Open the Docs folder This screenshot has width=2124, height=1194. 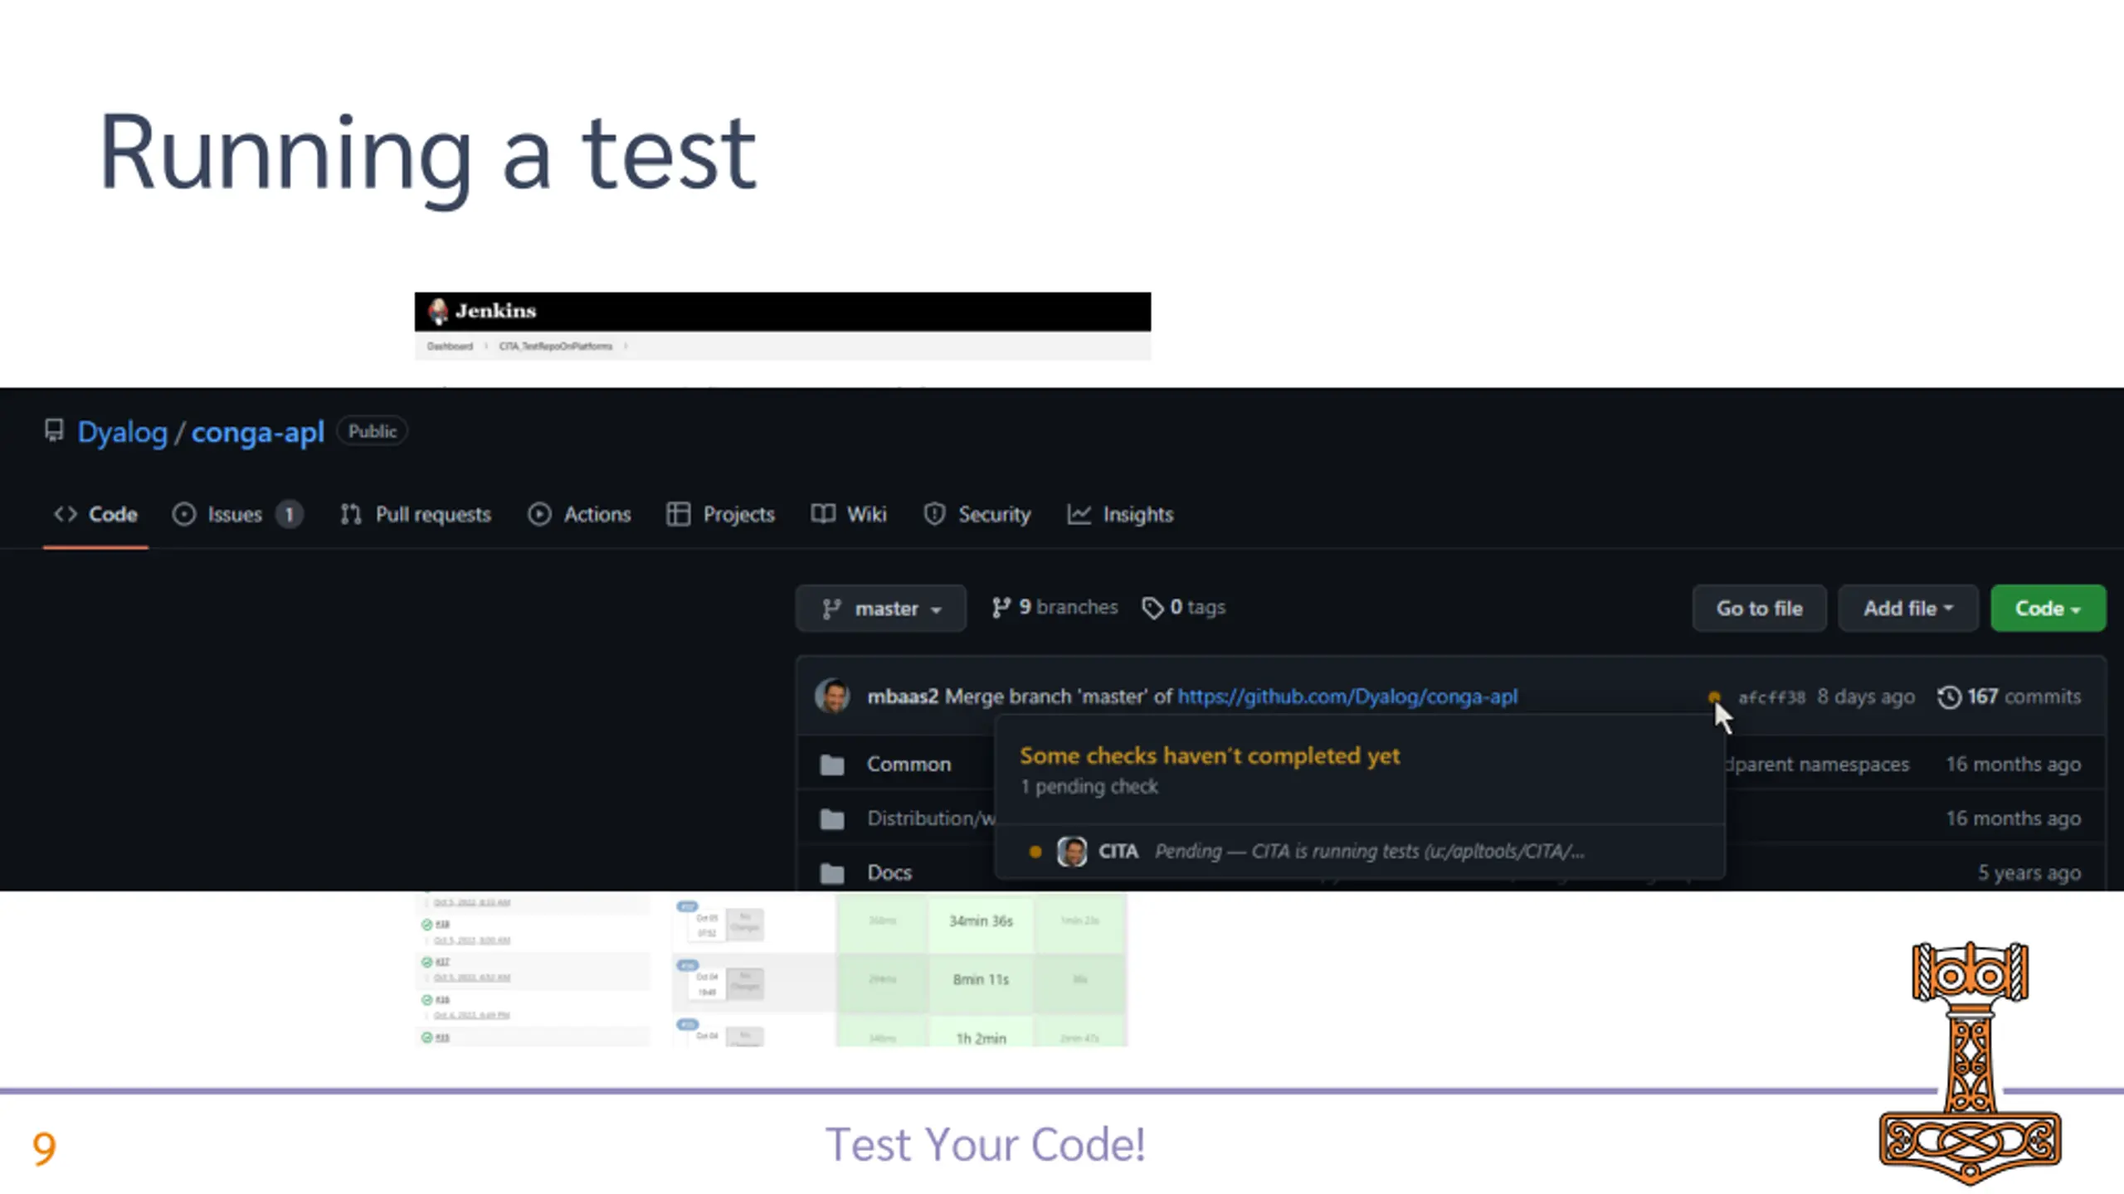point(889,872)
